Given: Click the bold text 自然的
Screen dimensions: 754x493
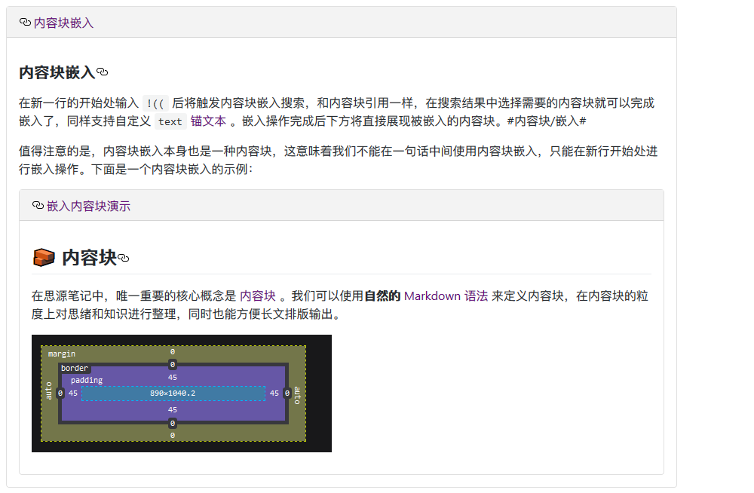Looking at the screenshot, I should [x=382, y=295].
